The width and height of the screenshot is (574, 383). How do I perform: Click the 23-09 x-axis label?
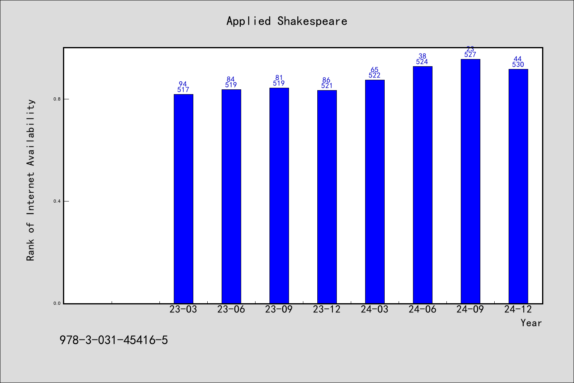[279, 309]
